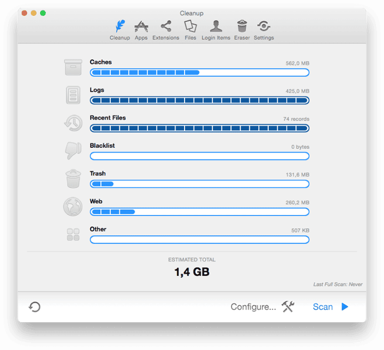384x350 pixels.
Task: Click the Caches progress bar
Action: coord(199,73)
